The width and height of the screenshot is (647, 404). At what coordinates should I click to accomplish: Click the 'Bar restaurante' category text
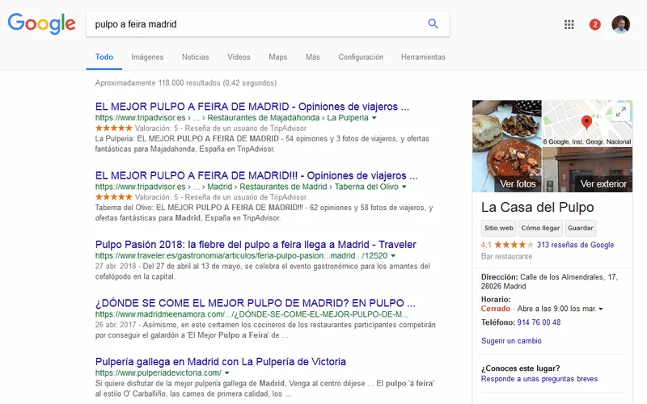click(x=507, y=256)
